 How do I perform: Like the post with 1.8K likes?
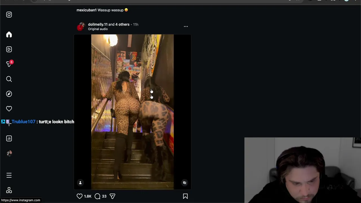click(80, 196)
